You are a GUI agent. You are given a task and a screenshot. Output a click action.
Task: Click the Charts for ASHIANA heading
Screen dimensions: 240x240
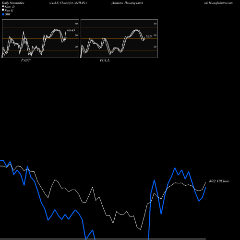tap(73, 3)
